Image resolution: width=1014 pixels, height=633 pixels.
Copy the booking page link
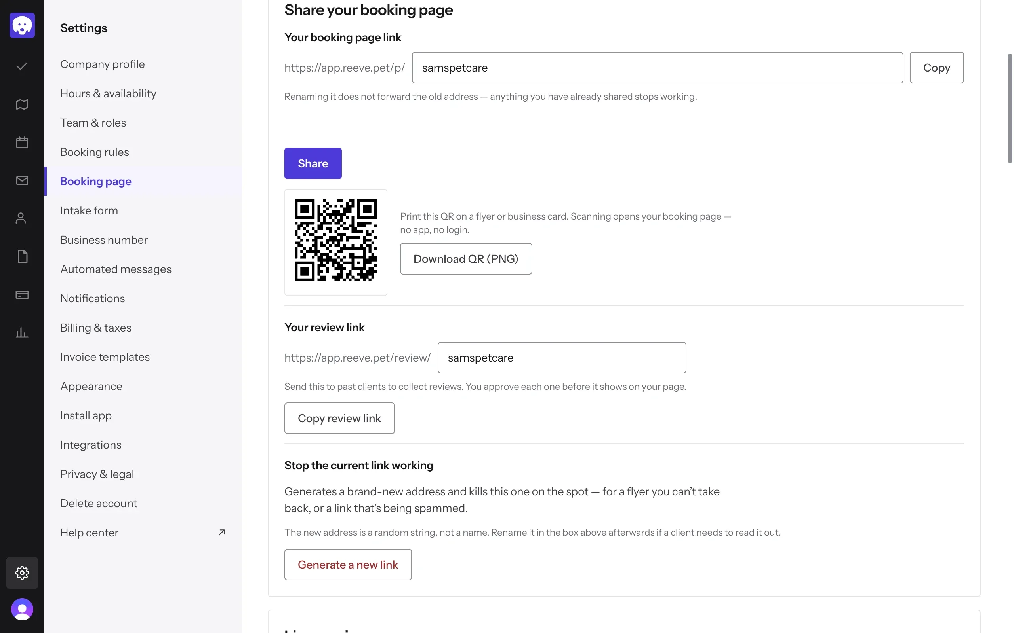[936, 68]
